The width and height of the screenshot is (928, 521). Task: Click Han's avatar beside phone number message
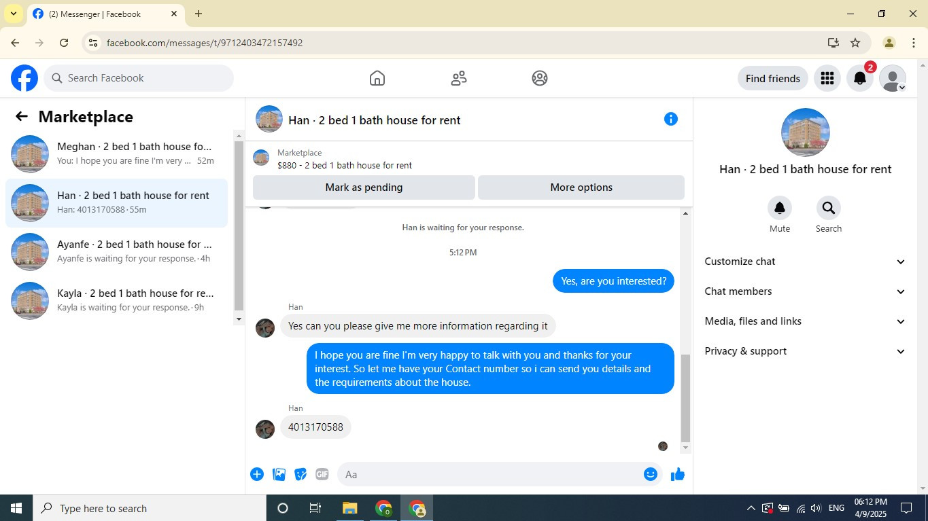coord(265,429)
